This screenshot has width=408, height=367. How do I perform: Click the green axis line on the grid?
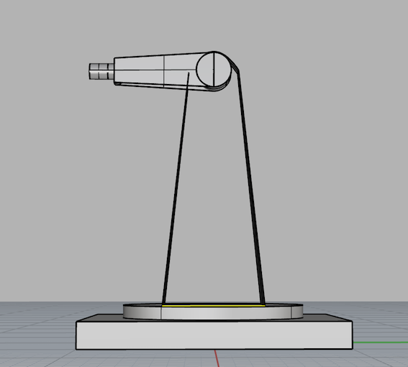click(381, 343)
